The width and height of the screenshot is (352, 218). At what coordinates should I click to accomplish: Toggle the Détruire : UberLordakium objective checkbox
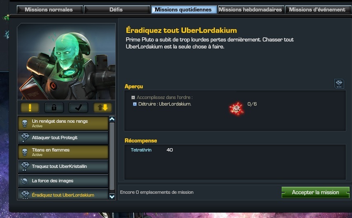[x=135, y=104]
